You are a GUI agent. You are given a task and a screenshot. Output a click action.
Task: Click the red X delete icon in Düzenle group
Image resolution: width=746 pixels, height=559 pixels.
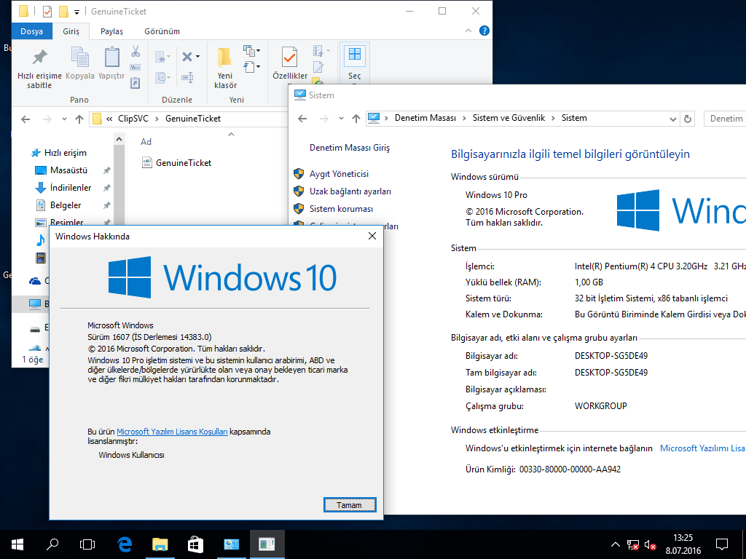point(187,57)
